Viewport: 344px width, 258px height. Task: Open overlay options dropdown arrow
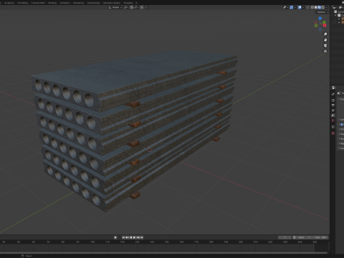pyautogui.click(x=303, y=7)
